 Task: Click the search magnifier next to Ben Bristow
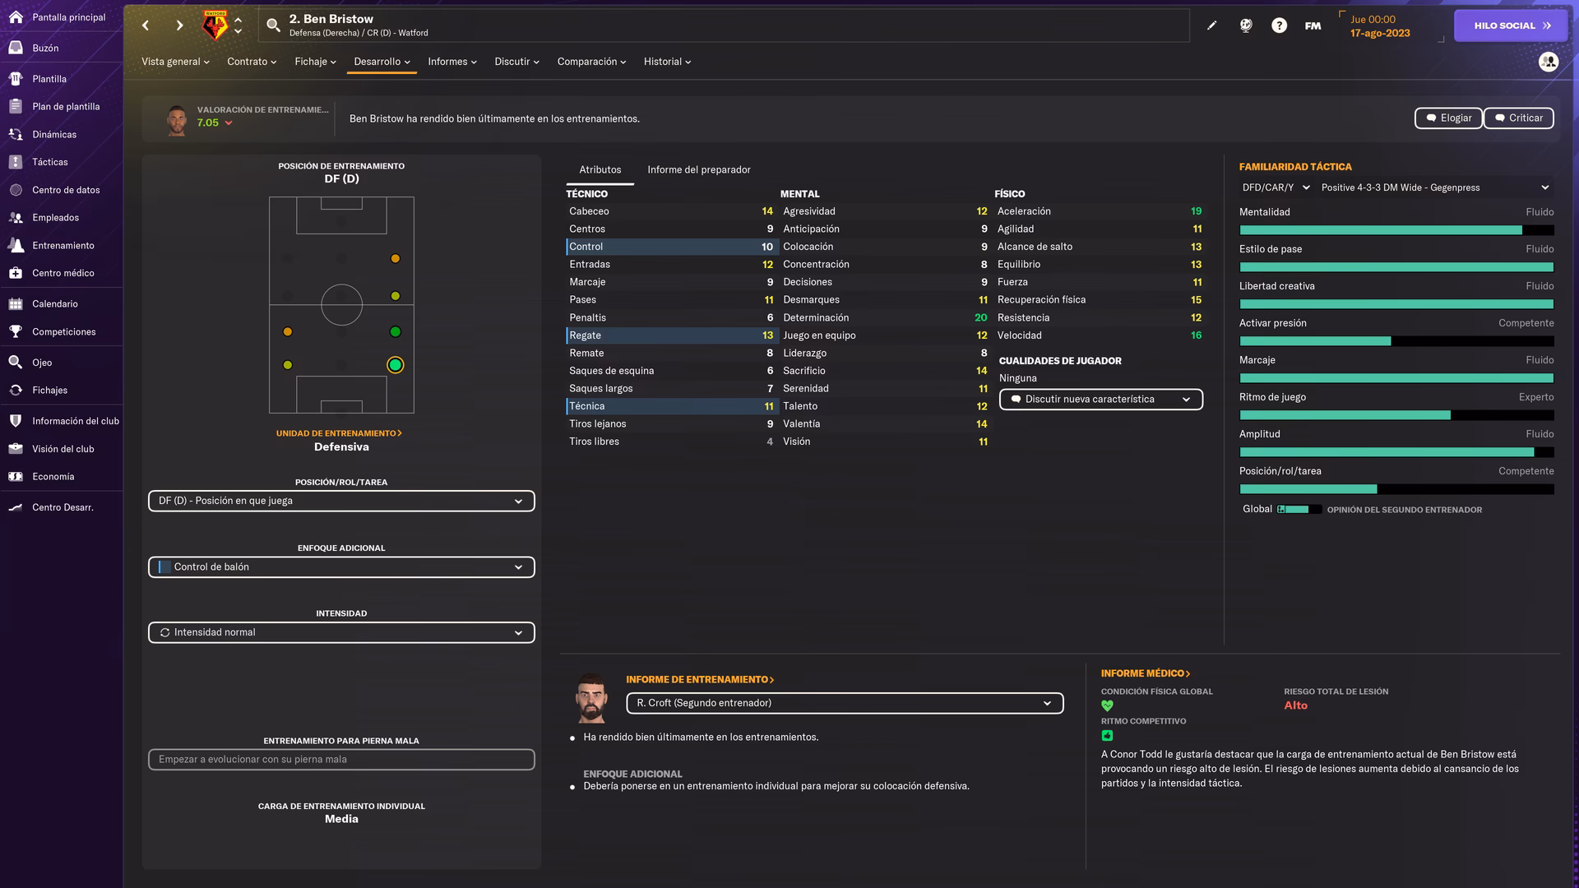pyautogui.click(x=273, y=25)
